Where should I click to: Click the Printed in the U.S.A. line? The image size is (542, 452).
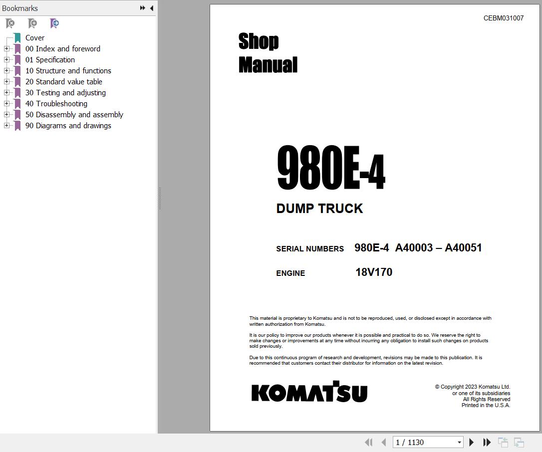[x=486, y=405]
